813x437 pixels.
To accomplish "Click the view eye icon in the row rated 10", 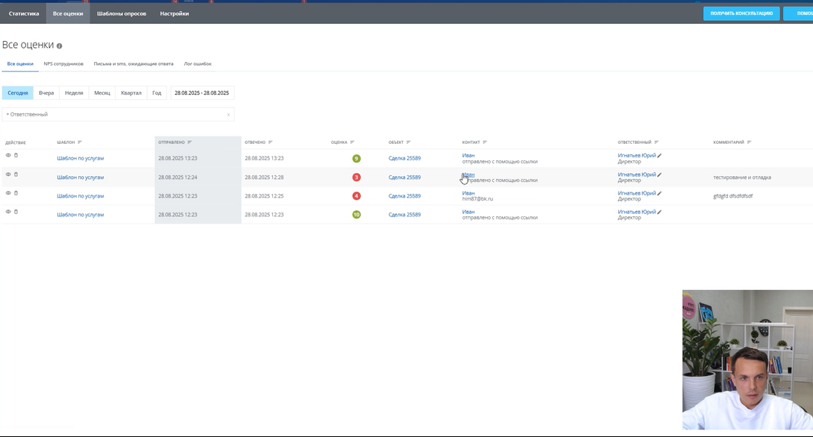I will [8, 212].
